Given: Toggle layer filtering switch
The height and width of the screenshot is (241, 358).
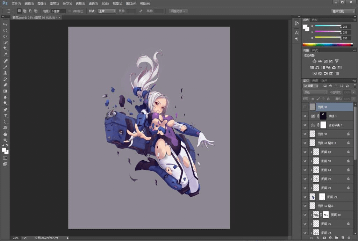Looking at the screenshot, I should click(355, 86).
